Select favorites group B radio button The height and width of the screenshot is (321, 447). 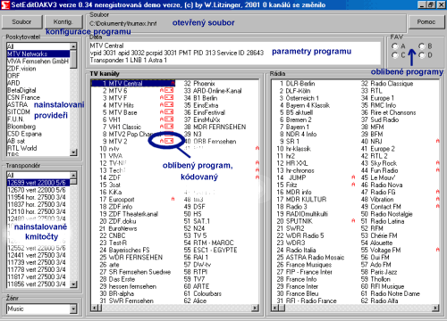pos(422,46)
